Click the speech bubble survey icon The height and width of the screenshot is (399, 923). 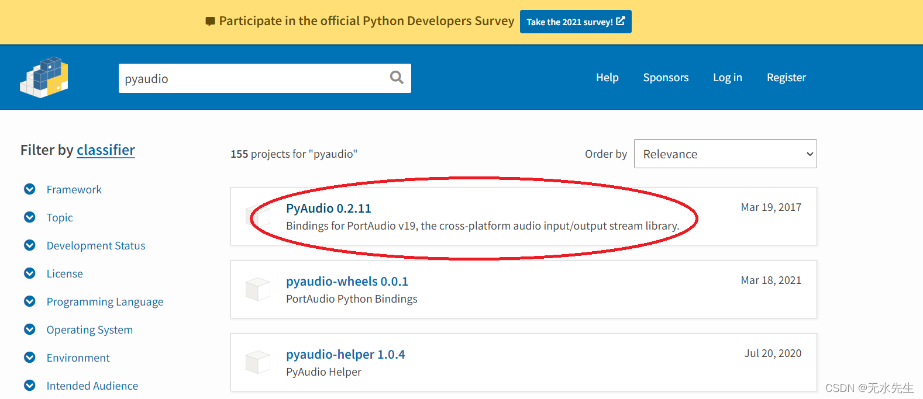tap(211, 22)
